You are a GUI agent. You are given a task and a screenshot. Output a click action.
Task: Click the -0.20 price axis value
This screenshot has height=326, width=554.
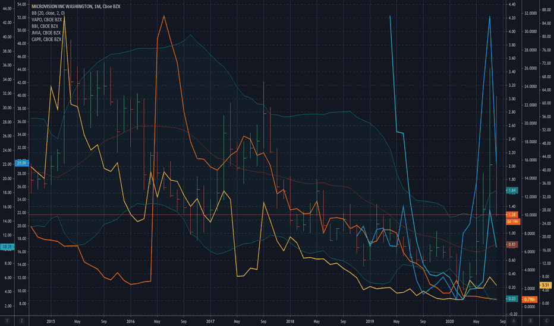pyautogui.click(x=512, y=314)
